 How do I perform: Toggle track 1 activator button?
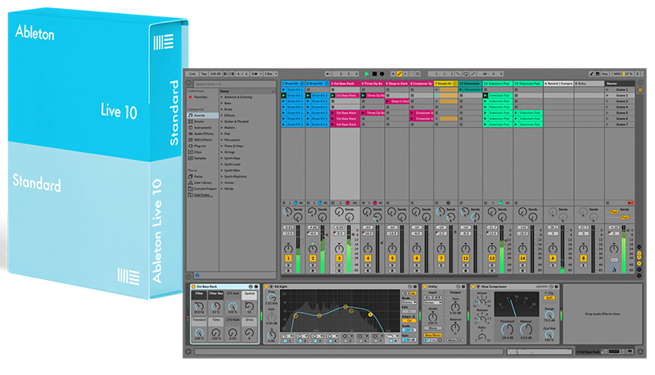[x=288, y=259]
